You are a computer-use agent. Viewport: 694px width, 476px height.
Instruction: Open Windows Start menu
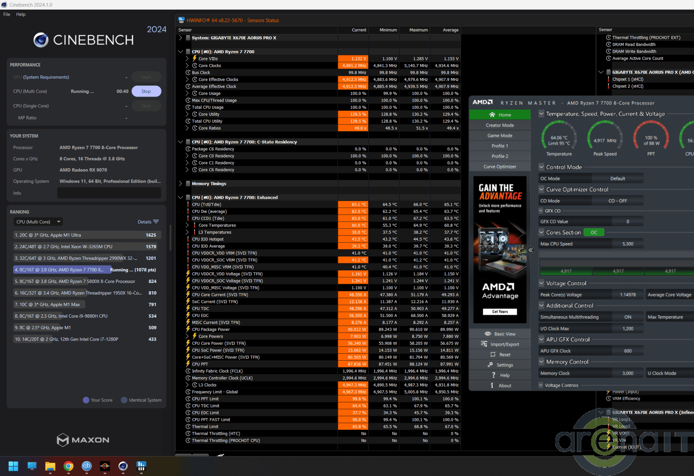point(13,466)
